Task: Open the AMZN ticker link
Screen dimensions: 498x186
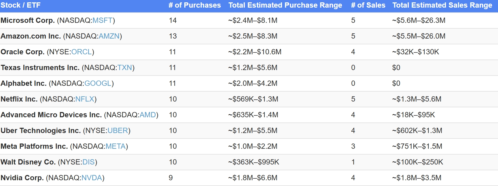Action: coord(109,36)
